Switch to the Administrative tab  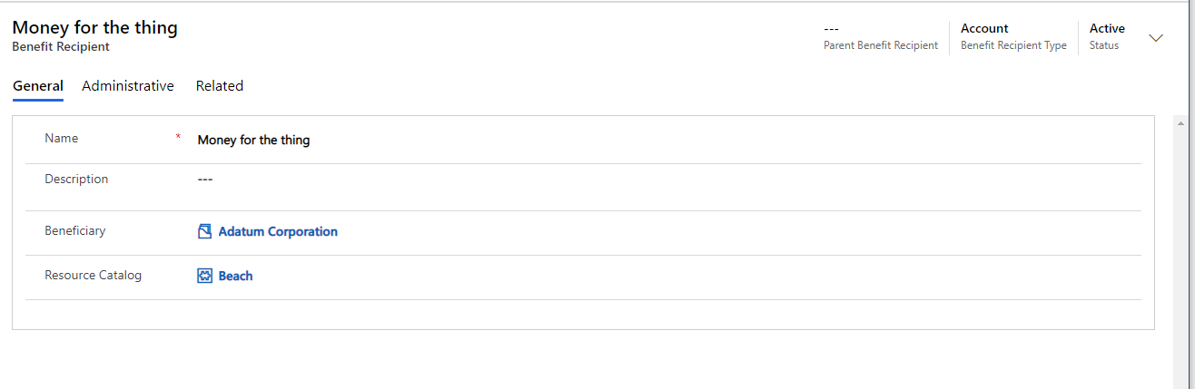click(x=128, y=86)
